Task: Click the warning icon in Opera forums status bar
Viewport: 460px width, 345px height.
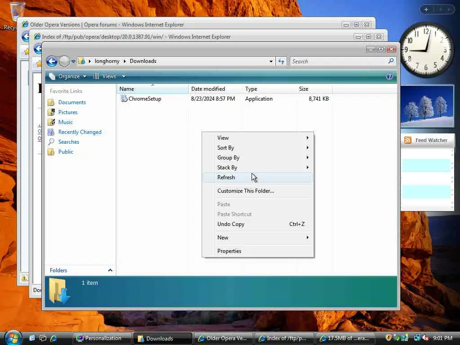Action: tap(25, 277)
